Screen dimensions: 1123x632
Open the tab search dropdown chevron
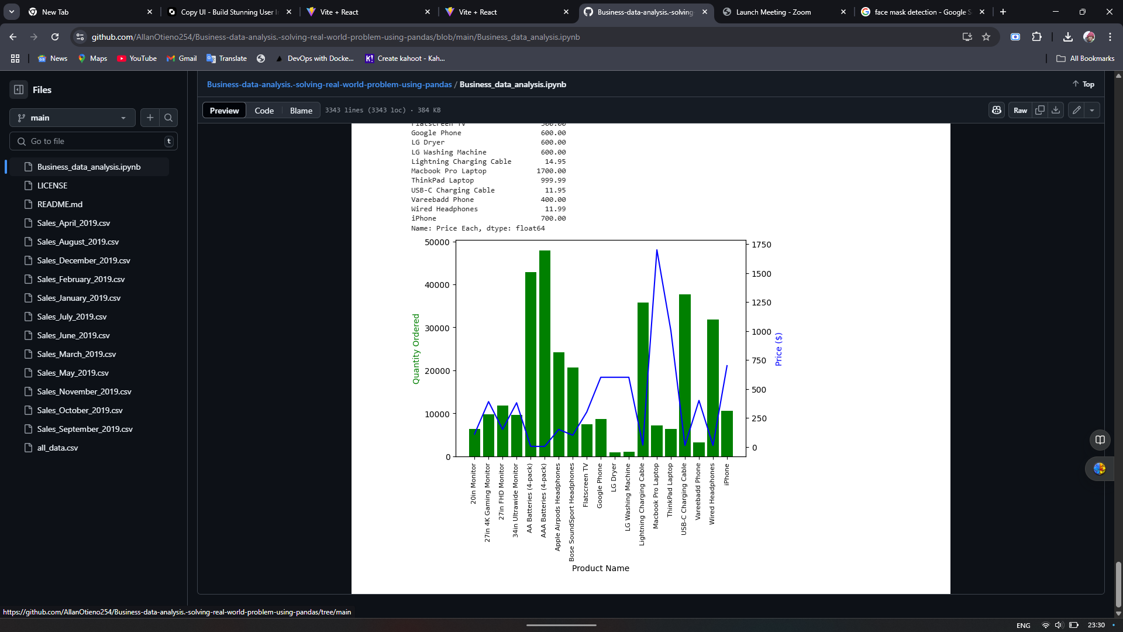tap(12, 12)
